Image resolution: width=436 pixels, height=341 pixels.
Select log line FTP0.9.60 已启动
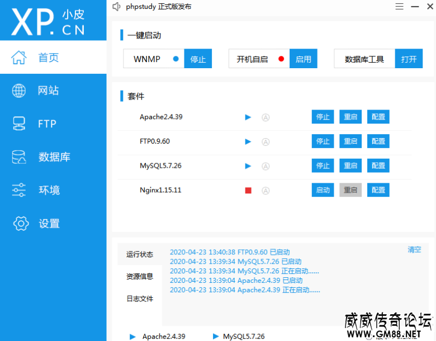pos(230,252)
